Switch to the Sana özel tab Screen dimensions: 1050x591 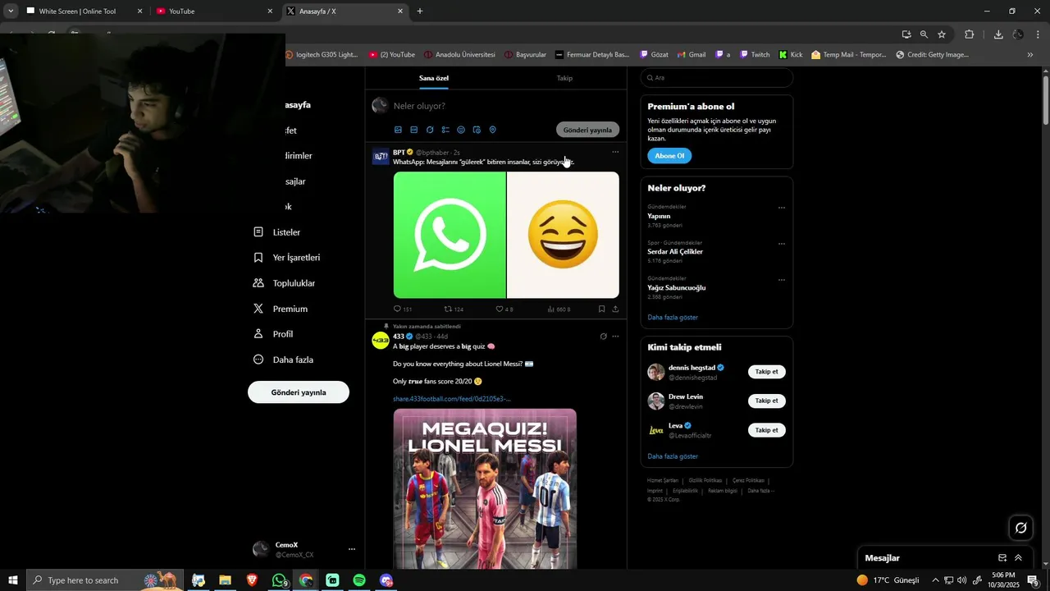click(x=434, y=78)
